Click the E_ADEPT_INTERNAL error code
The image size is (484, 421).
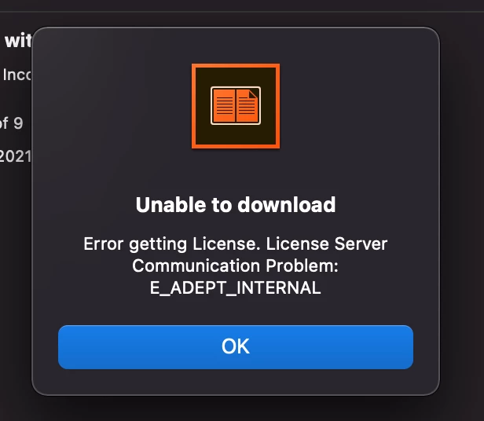point(235,288)
